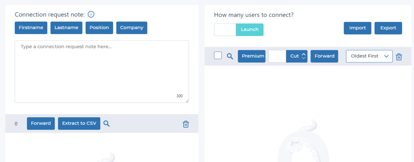The width and height of the screenshot is (414, 162).
Task: Toggle the select-all checkbox in the right panel
Action: point(218,56)
